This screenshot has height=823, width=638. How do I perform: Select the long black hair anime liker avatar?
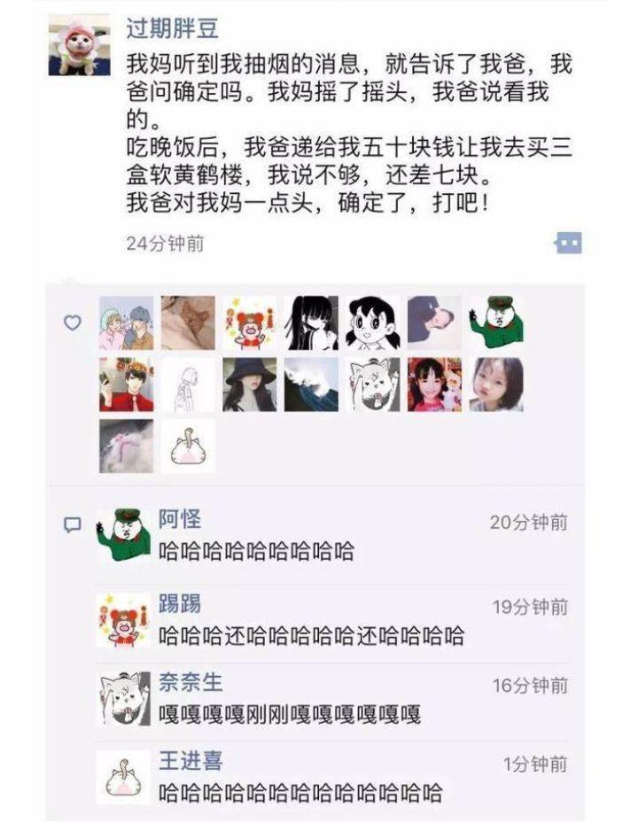pos(311,322)
